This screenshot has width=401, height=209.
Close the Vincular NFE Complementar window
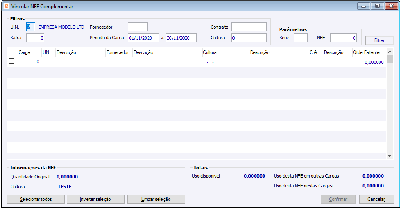(x=392, y=6)
